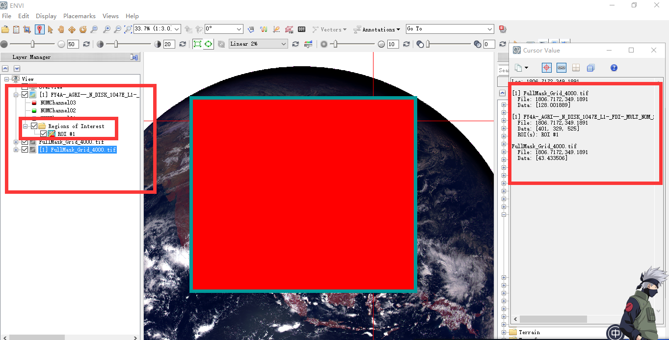Image resolution: width=669 pixels, height=340 pixels.
Task: Toggle the unselected FullMask_Grid_4000.tif checkbox
Action: point(25,142)
